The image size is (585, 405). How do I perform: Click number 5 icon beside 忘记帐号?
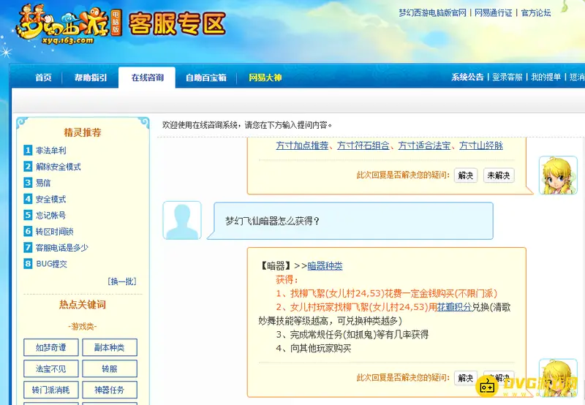coord(28,215)
